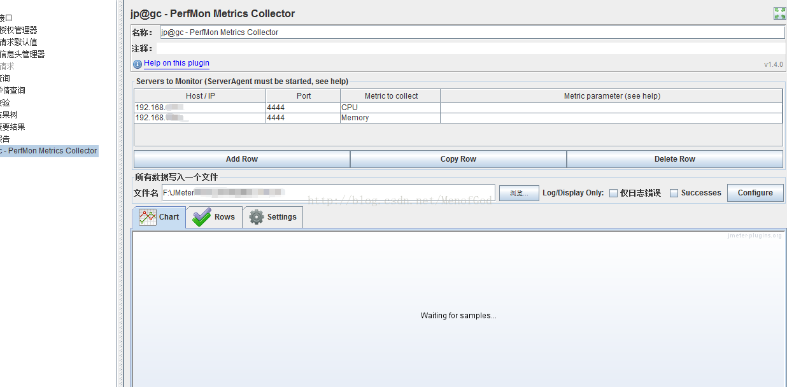Click the blue help info icon
Viewport: 787px width, 387px height.
pyautogui.click(x=138, y=64)
